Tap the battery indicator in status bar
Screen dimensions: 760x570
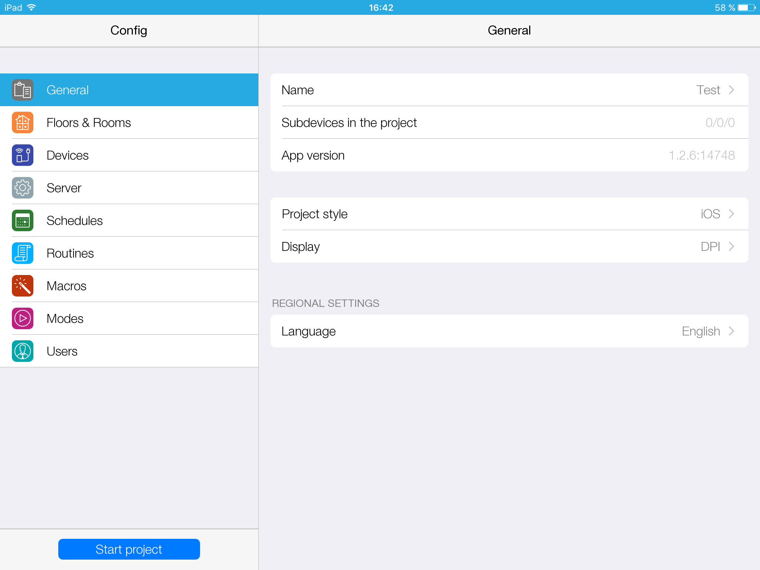coord(746,7)
